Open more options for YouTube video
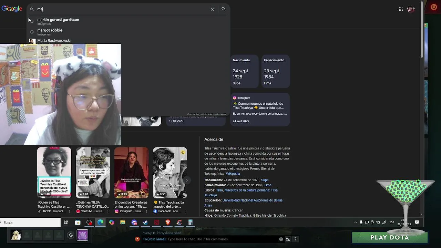The width and height of the screenshot is (441, 248). coord(108,211)
